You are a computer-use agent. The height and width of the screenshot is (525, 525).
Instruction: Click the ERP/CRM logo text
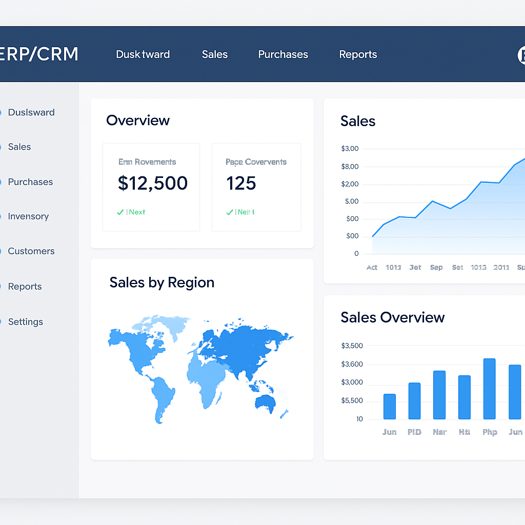pyautogui.click(x=39, y=54)
